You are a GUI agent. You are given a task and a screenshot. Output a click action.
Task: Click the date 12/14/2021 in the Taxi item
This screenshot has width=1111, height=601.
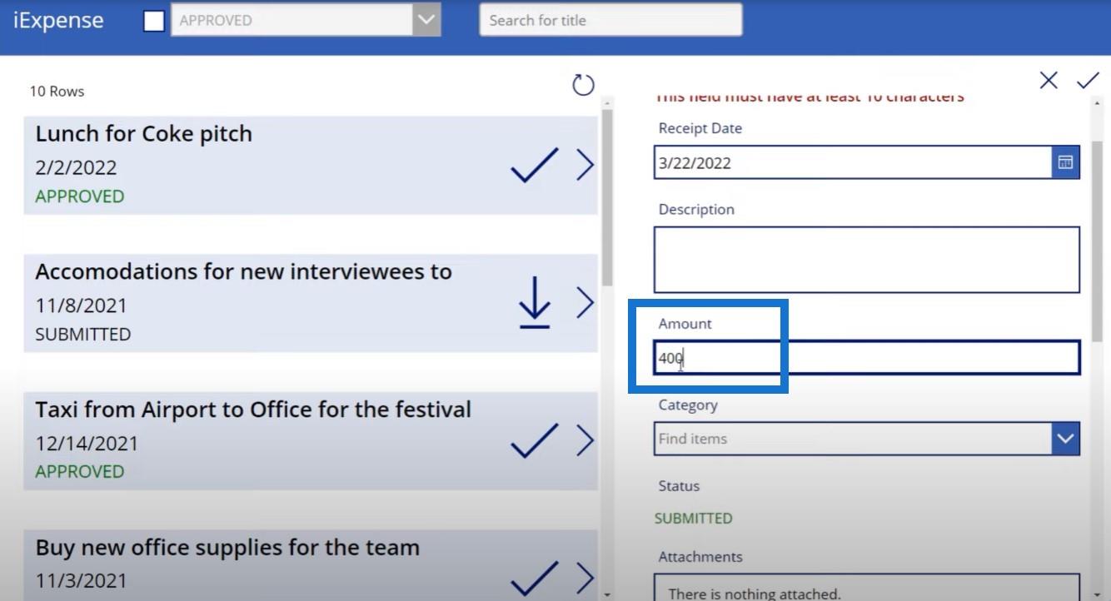click(87, 444)
